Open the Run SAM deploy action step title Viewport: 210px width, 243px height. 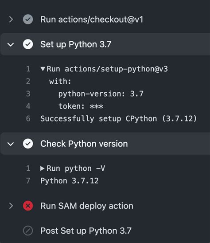[x=87, y=206]
